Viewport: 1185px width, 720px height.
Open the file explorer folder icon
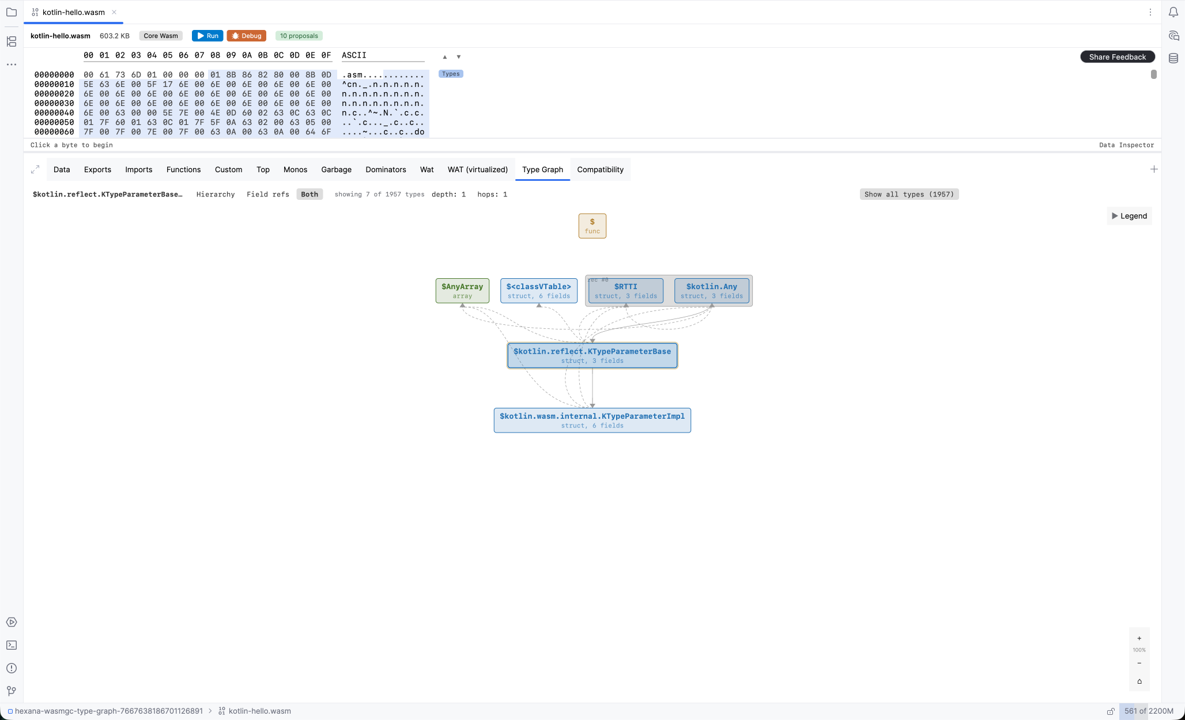click(12, 12)
